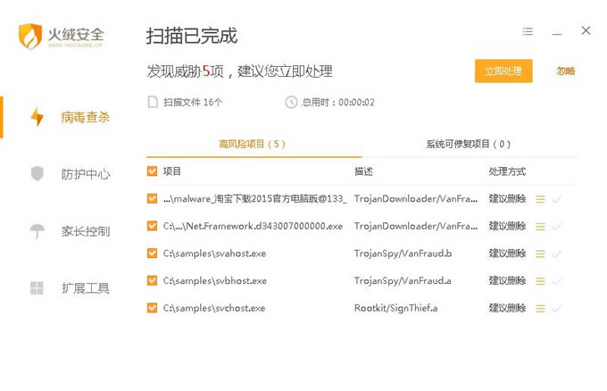This screenshot has height=391, width=607.
Task: Expand options menu for svbhost.exe row
Action: [x=540, y=281]
